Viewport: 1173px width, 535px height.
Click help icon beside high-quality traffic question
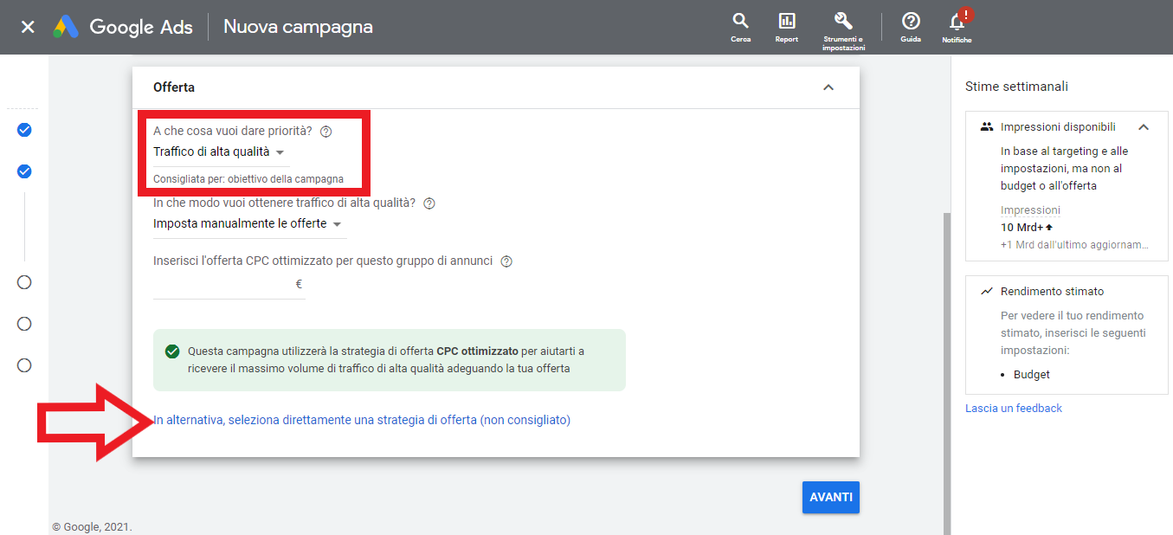(x=429, y=203)
